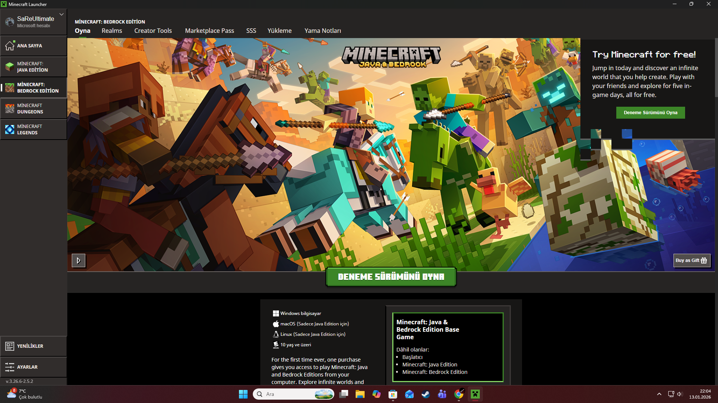Open the Creator Tools tab
718x403 pixels.
[153, 31]
